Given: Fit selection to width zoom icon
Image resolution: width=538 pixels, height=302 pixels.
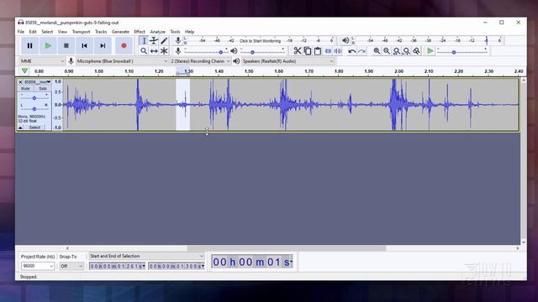Looking at the screenshot, I should [x=397, y=51].
